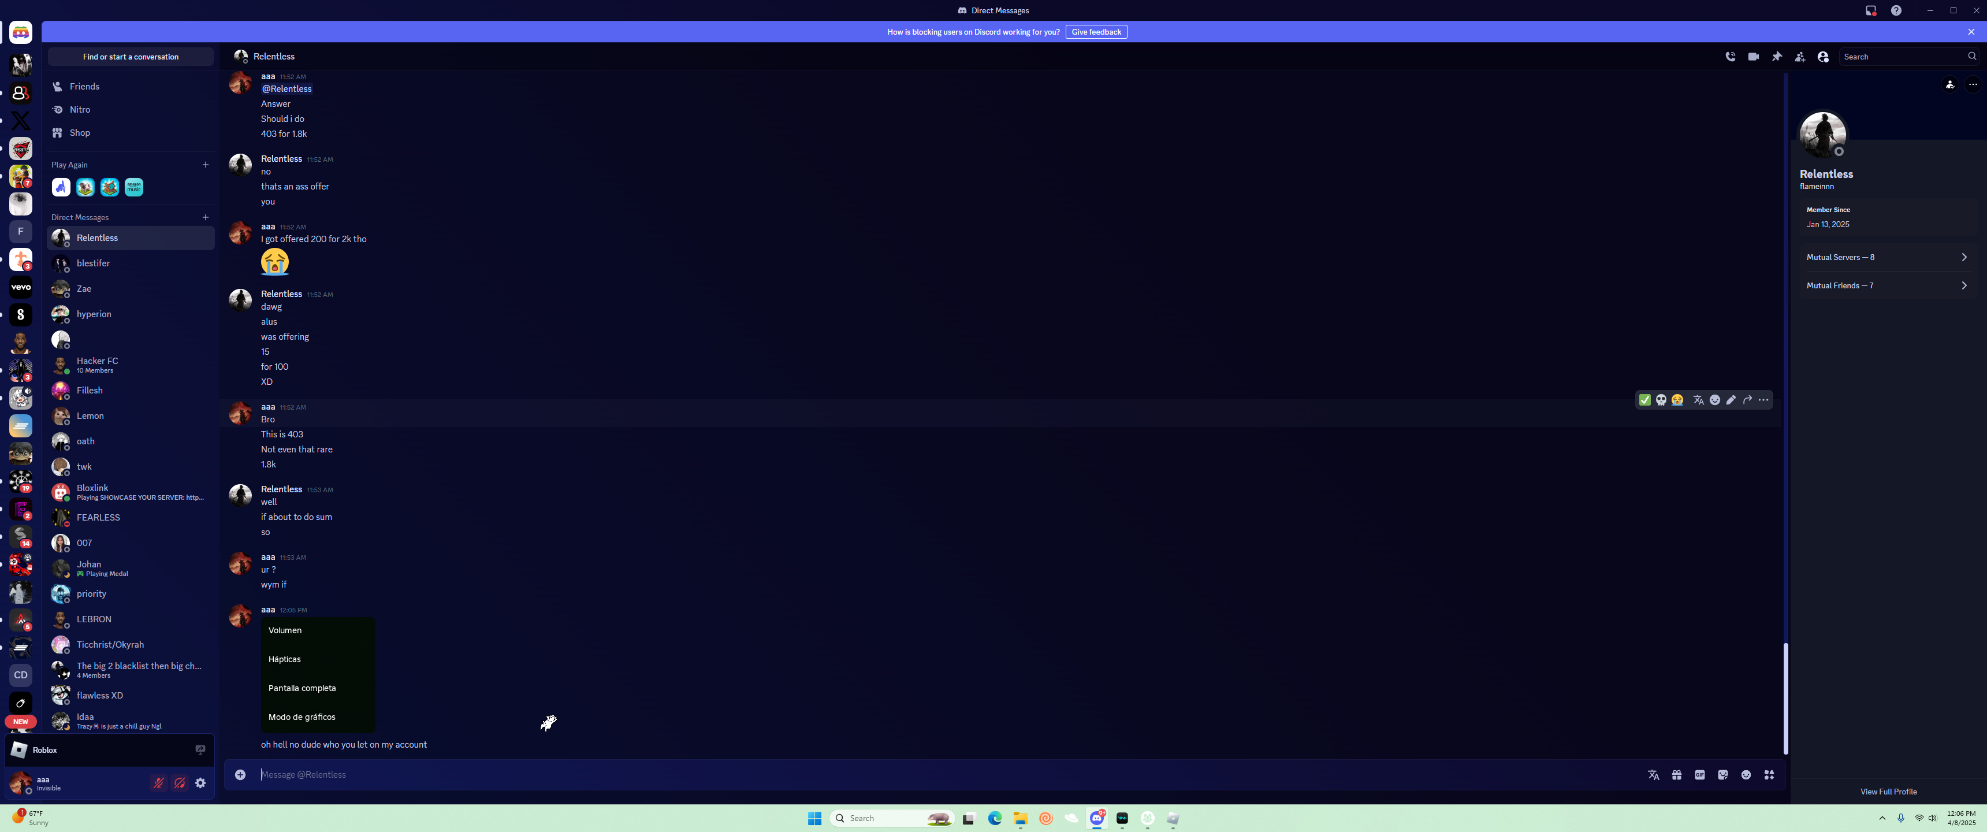Viewport: 1987px width, 832px height.
Task: Open the GIF picker
Action: (1699, 774)
